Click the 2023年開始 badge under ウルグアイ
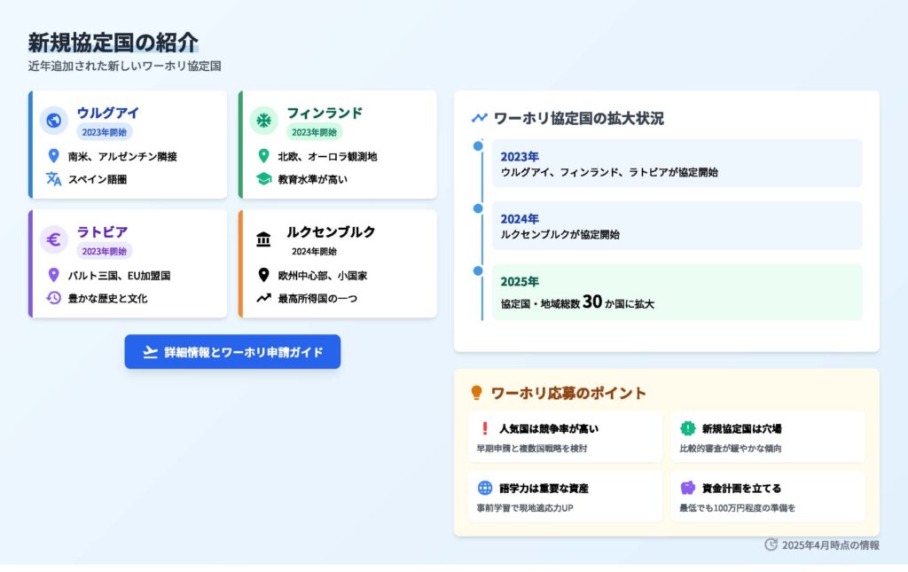Screen dimensions: 908x572 (x=105, y=132)
